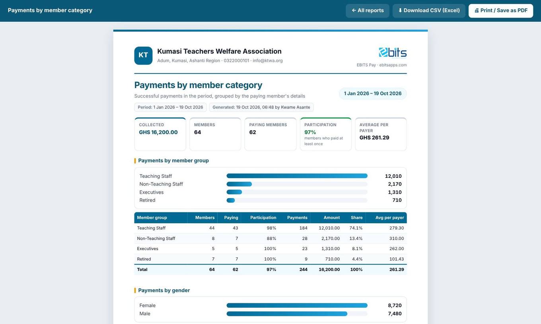This screenshot has width=541, height=324.
Task: Click Print / Save as PDF button
Action: point(501,11)
